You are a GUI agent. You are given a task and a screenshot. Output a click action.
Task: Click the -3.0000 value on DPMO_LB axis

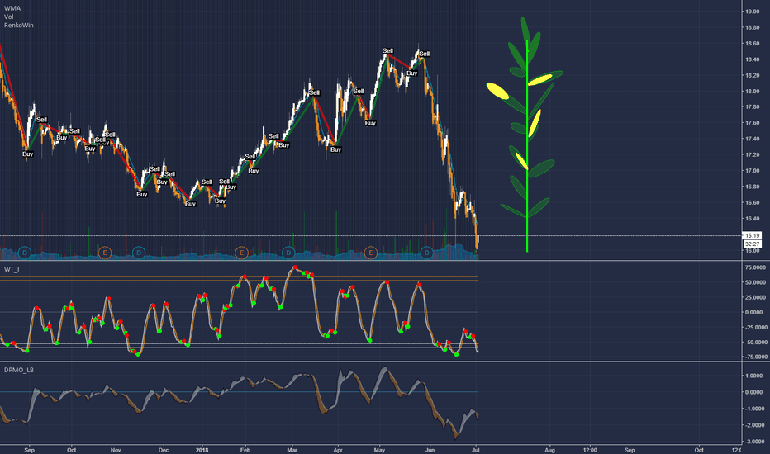pyautogui.click(x=754, y=442)
